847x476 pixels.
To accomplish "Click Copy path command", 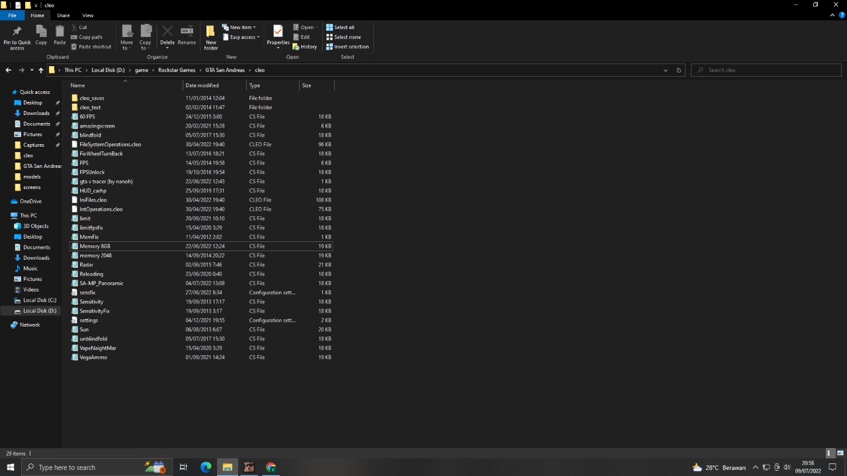I will 87,37.
